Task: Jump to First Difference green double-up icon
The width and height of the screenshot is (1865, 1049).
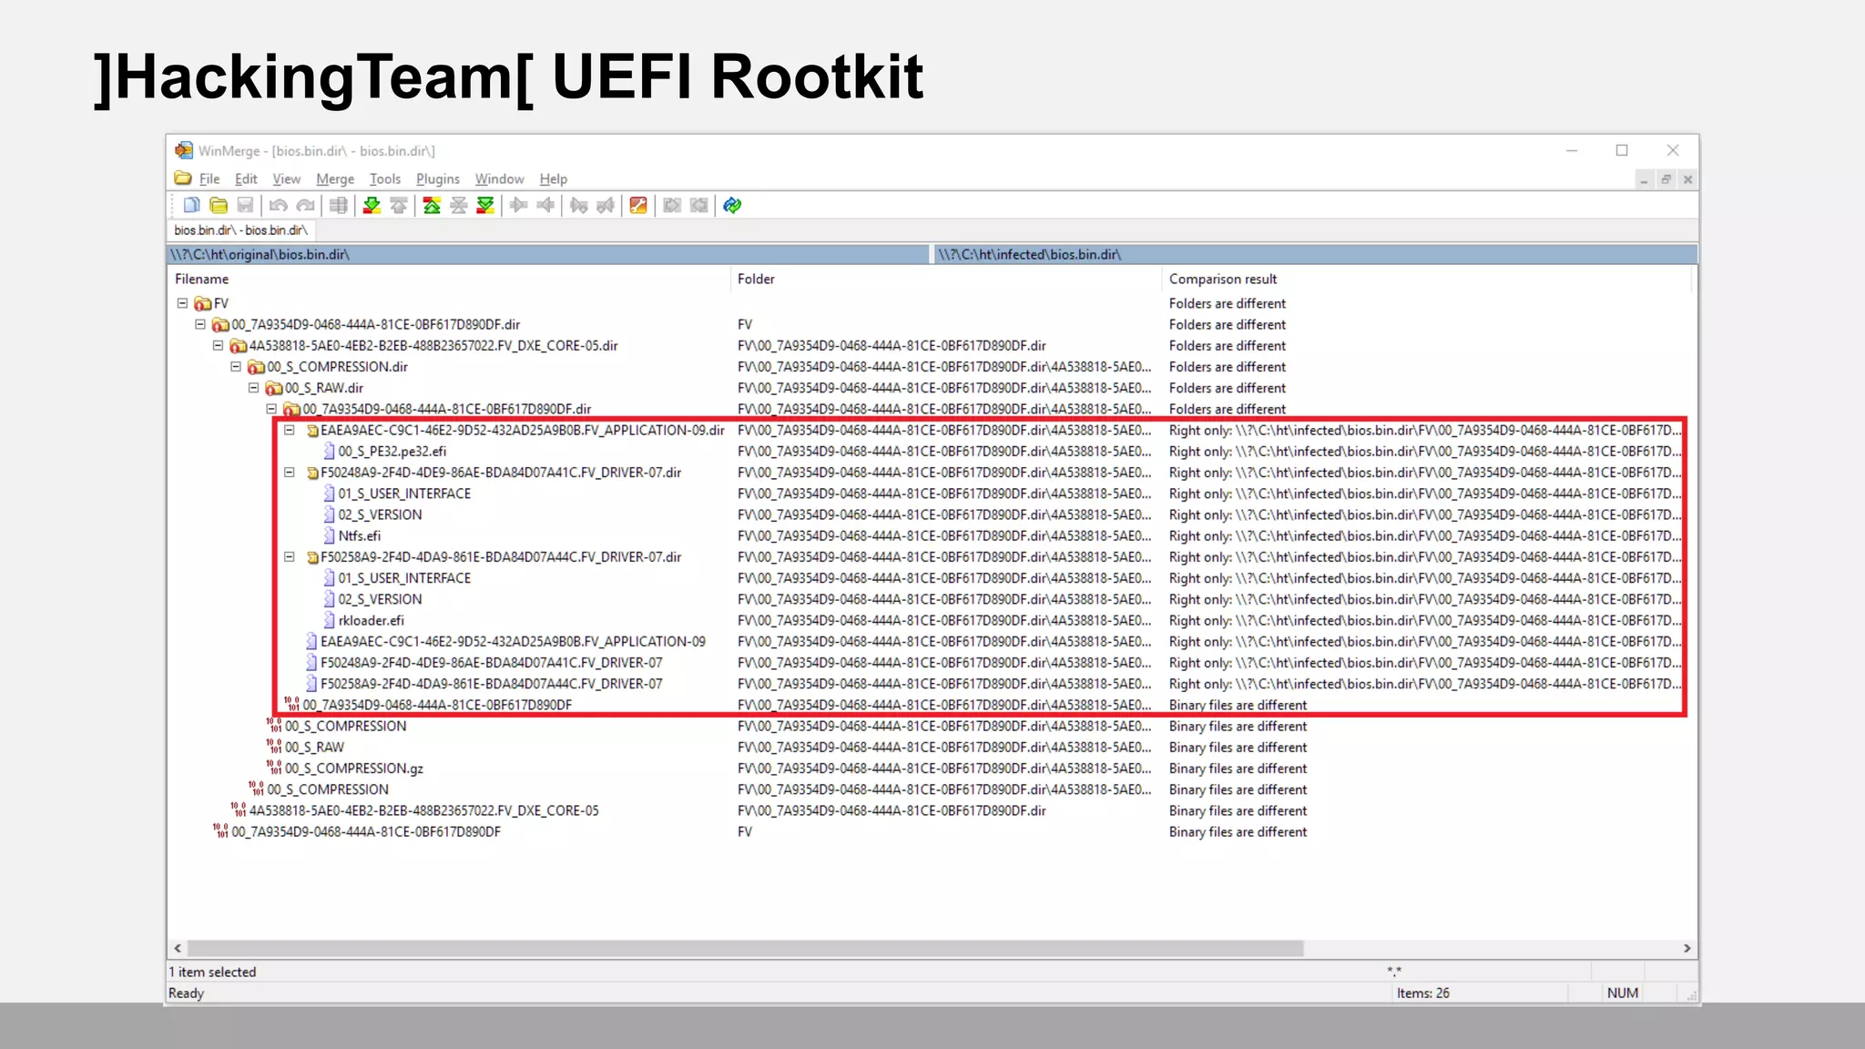Action: click(432, 206)
